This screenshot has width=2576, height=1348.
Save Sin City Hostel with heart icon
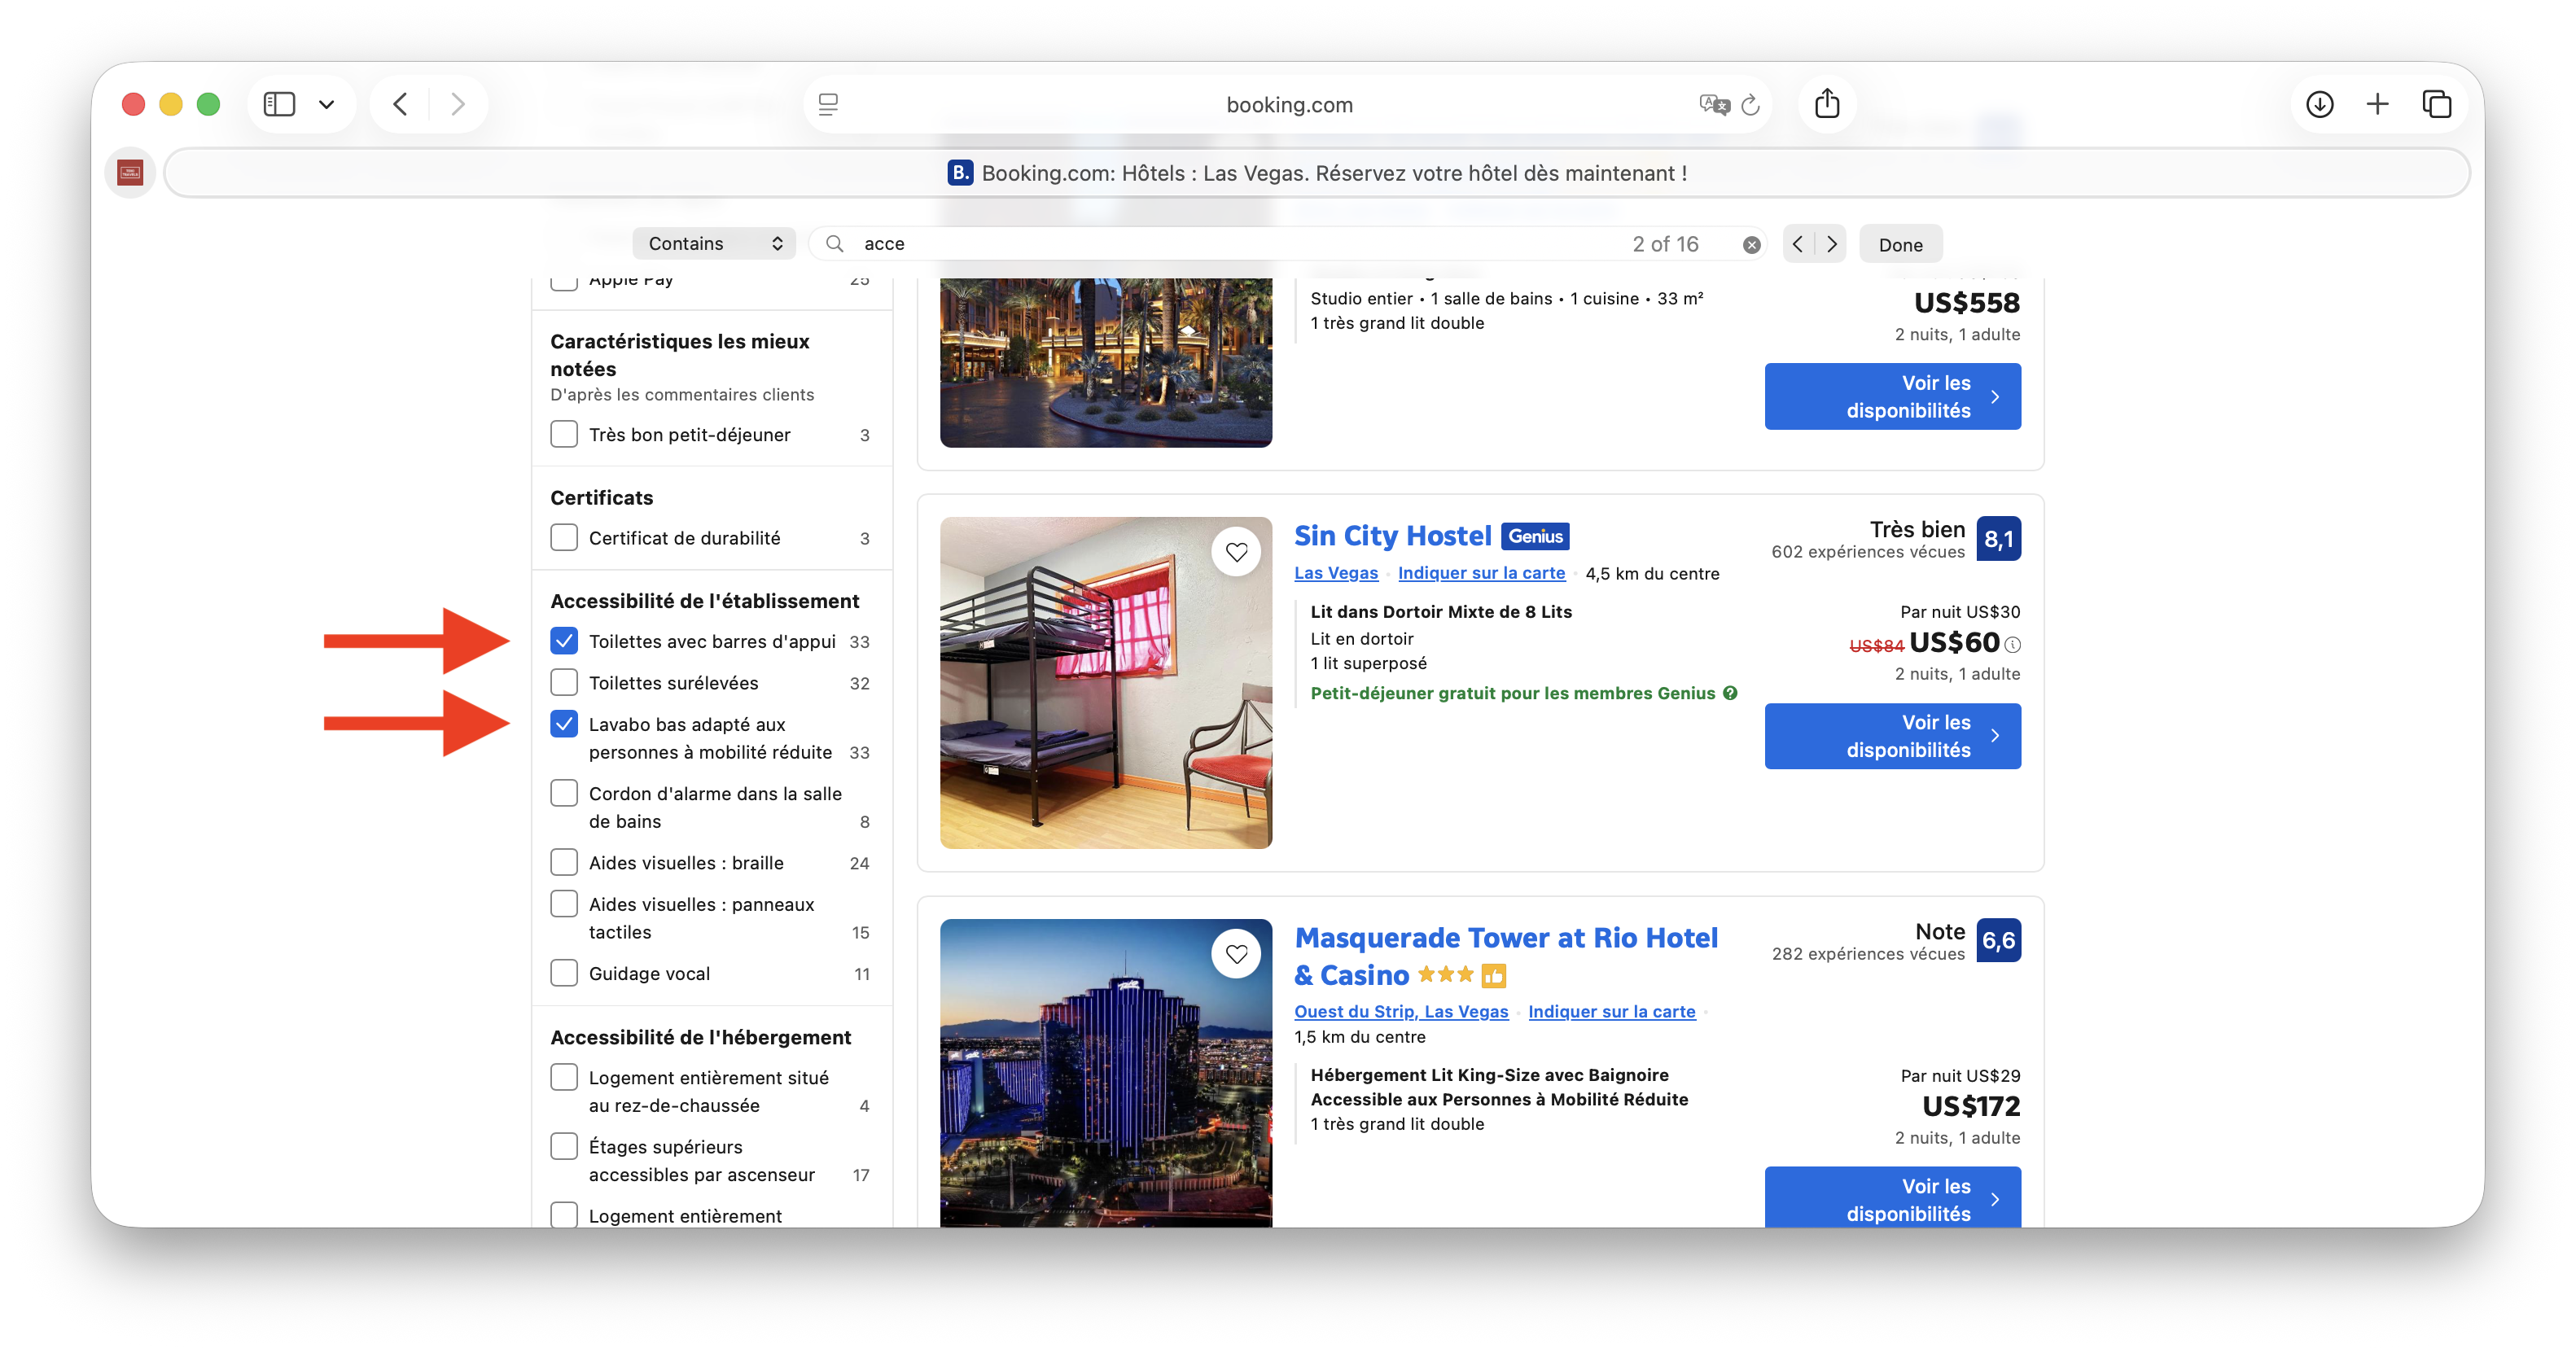(1236, 552)
